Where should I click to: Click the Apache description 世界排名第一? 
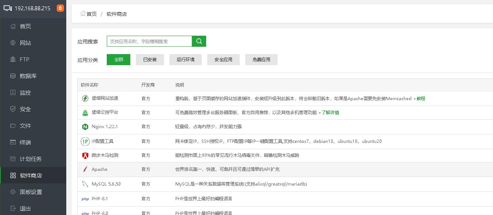[227, 169]
